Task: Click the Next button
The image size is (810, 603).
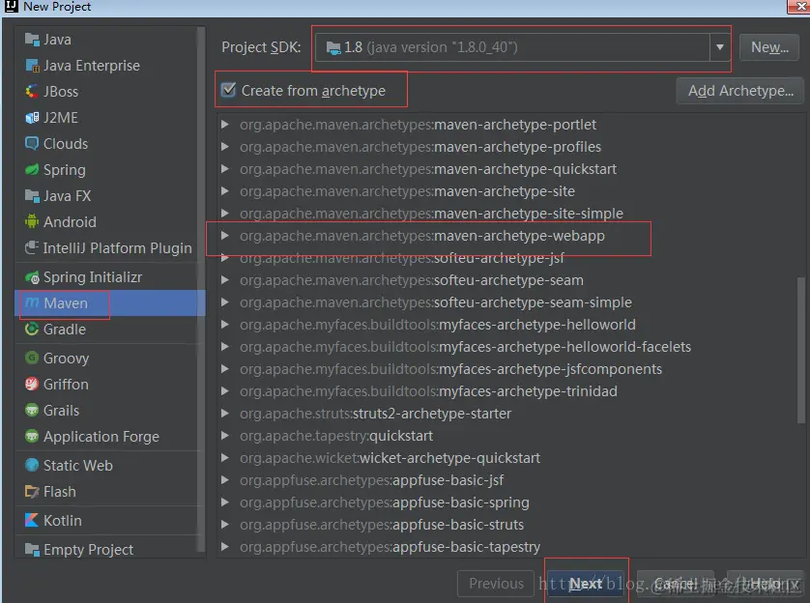Action: pos(586,584)
